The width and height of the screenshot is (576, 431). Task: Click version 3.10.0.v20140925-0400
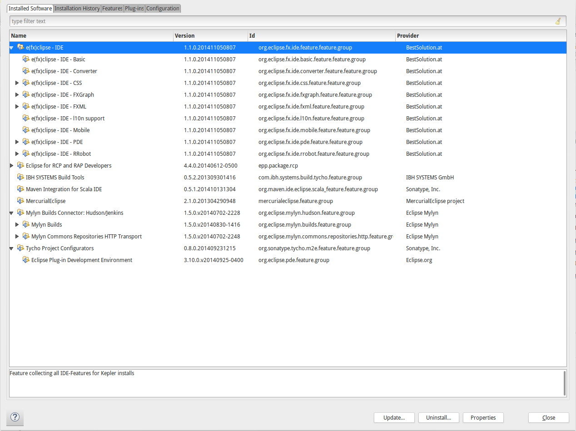(x=214, y=260)
